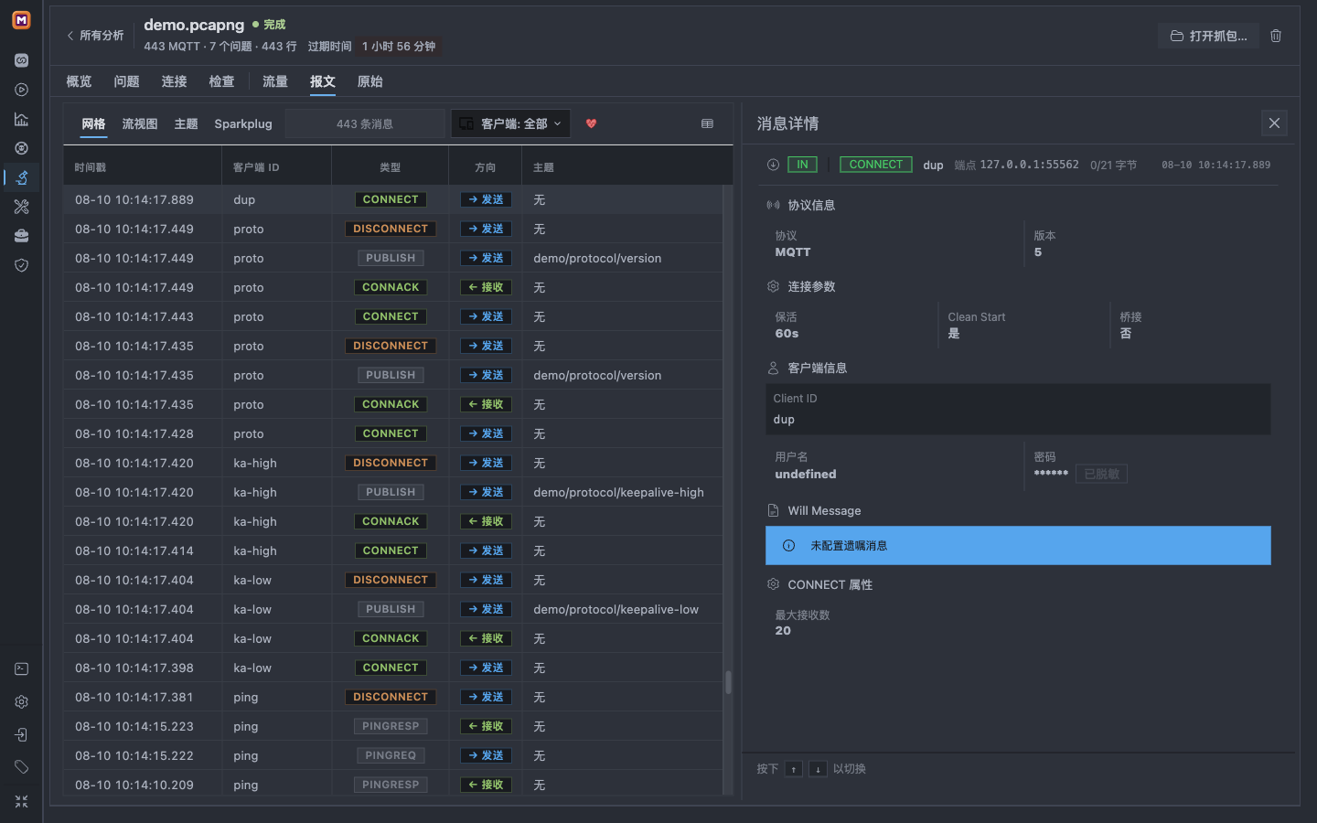Toggle the table column layout icon

707,123
